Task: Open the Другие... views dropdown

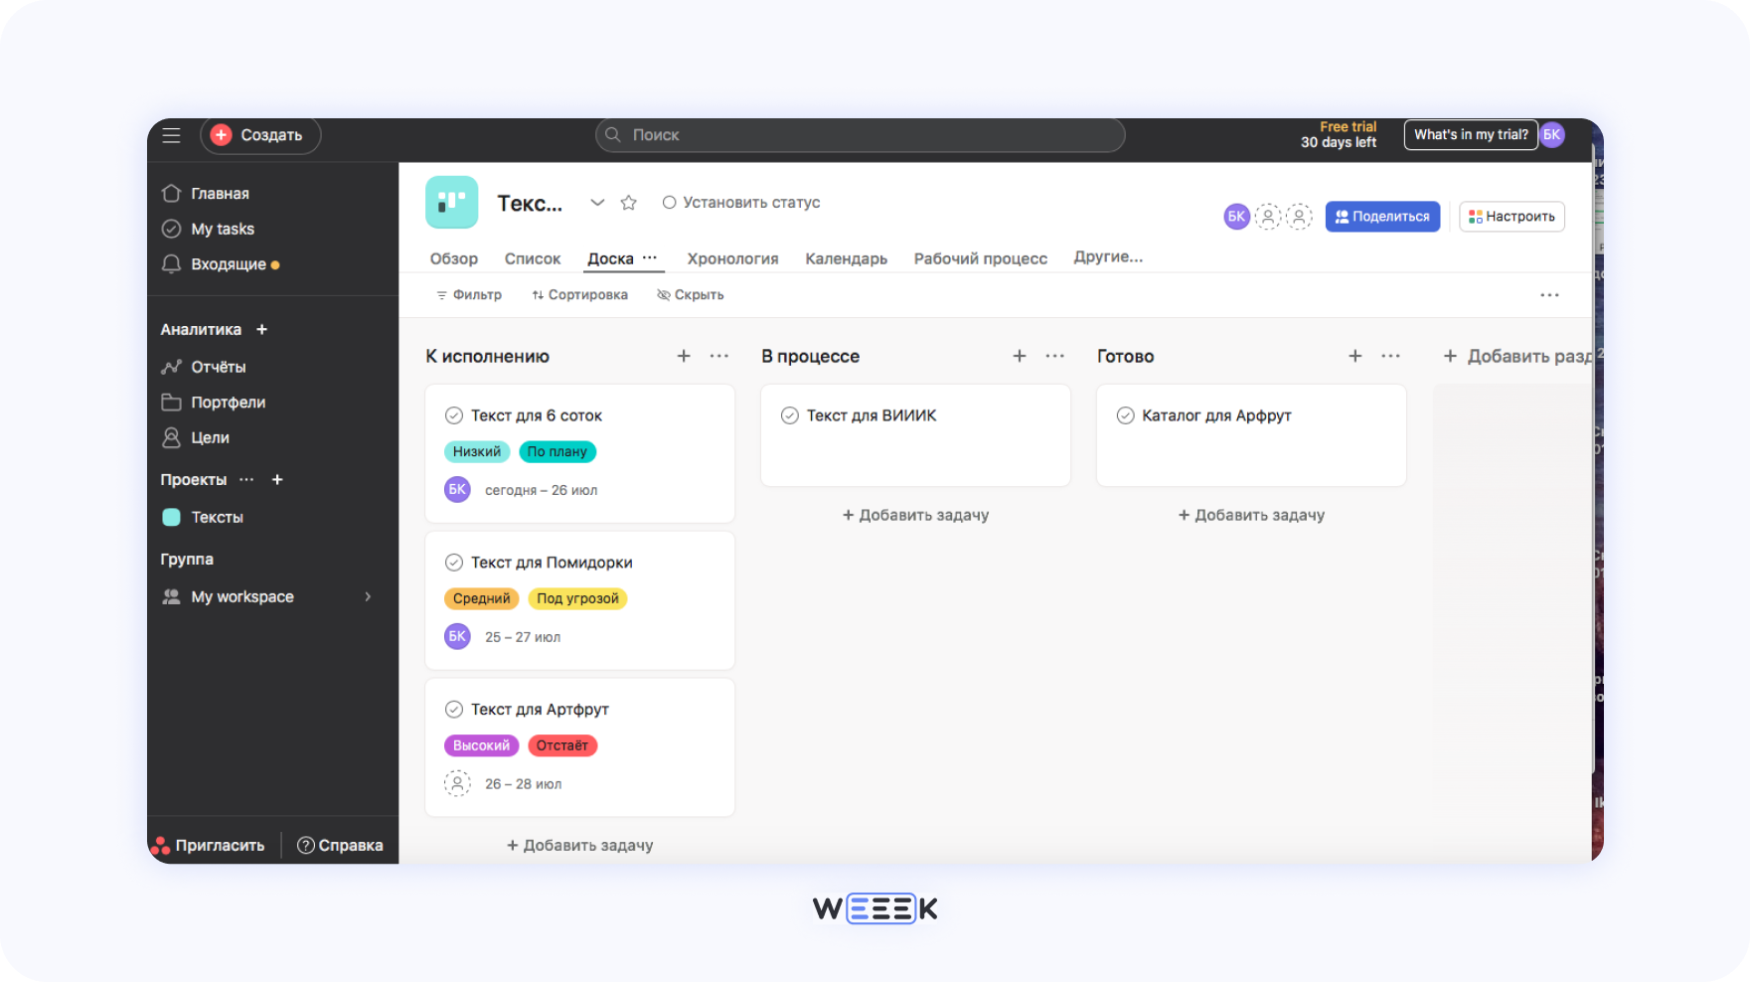Action: (1107, 255)
